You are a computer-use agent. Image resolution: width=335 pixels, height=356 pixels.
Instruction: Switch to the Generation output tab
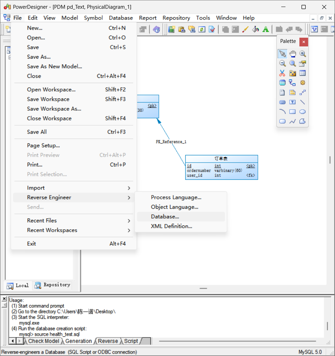coord(78,341)
